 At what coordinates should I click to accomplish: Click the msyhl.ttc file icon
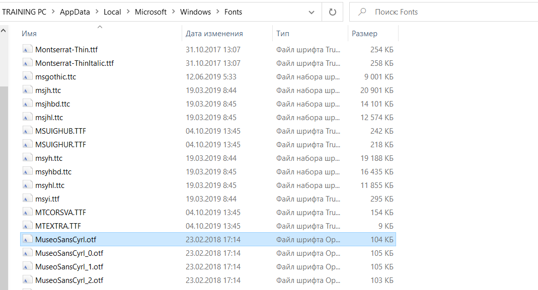pos(28,185)
